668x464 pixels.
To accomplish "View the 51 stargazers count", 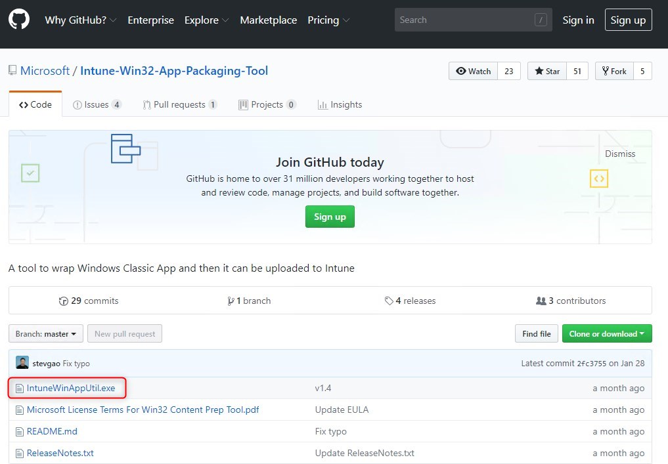I will coord(577,71).
